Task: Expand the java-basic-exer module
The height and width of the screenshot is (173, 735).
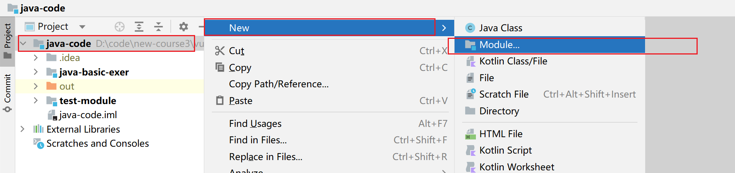Action: click(x=36, y=72)
